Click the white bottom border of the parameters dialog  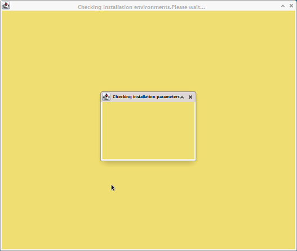[148, 160]
